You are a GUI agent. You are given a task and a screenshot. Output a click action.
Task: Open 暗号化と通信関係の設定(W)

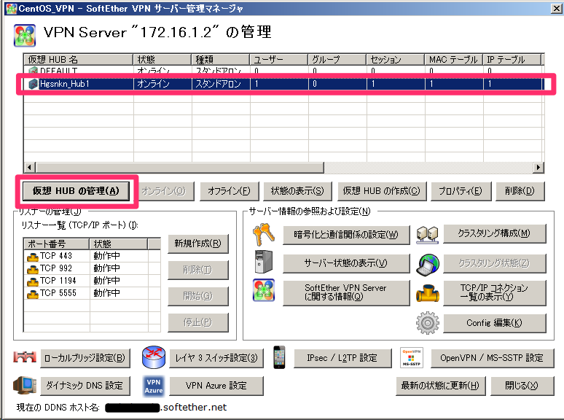pos(346,235)
